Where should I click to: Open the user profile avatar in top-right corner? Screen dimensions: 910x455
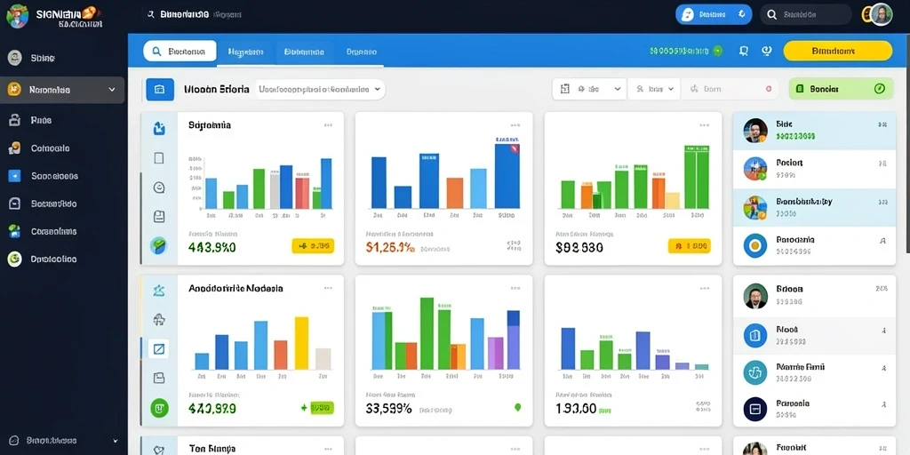tap(881, 14)
